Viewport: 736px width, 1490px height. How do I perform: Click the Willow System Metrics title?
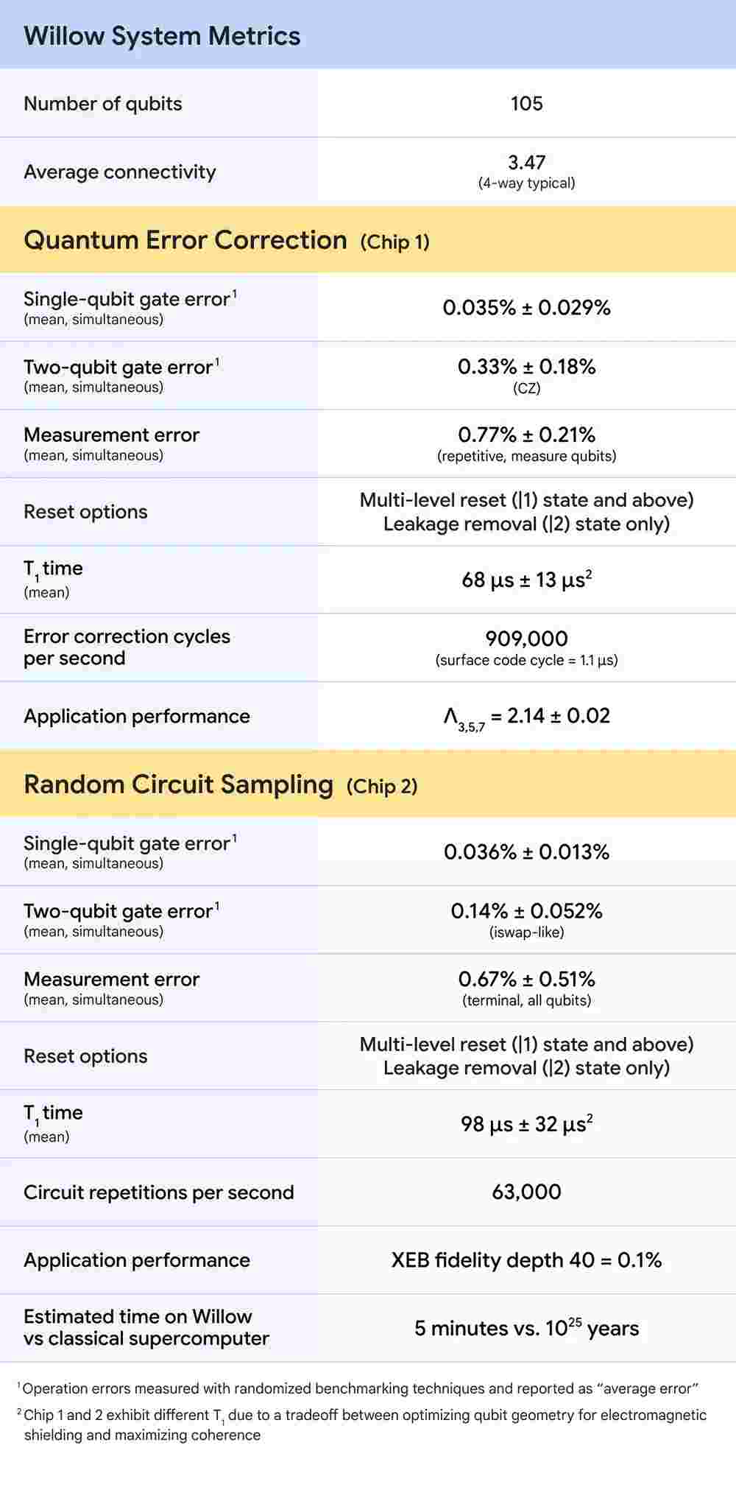(x=162, y=36)
